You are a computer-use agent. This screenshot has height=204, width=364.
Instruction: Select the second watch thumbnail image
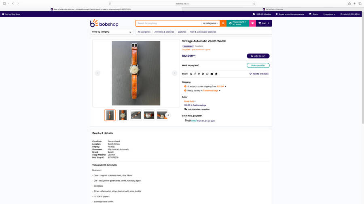[x=123, y=115]
